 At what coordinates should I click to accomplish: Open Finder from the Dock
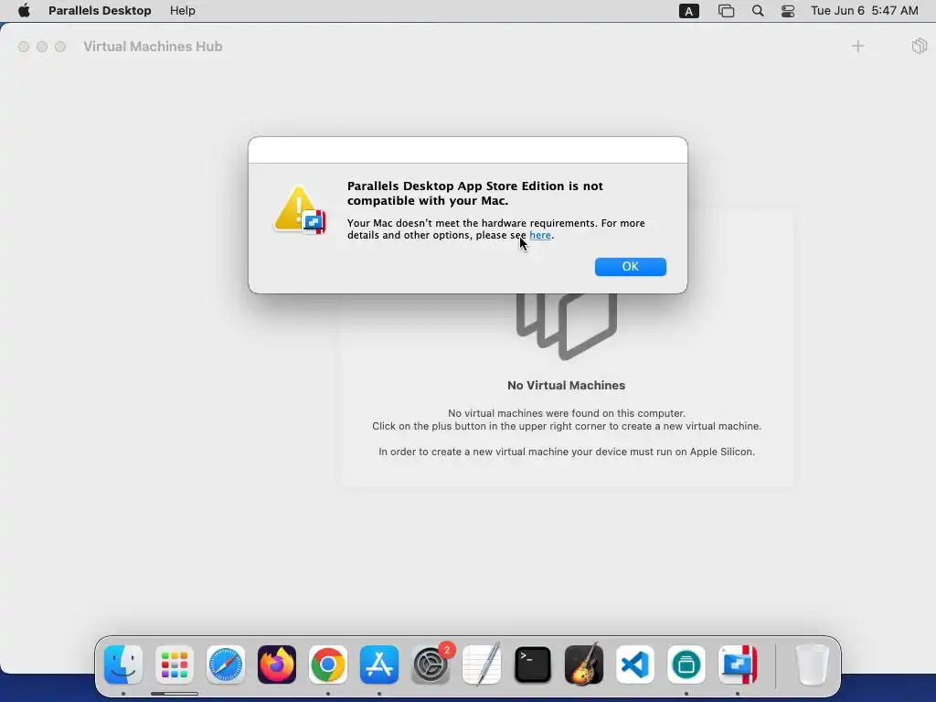pos(123,665)
